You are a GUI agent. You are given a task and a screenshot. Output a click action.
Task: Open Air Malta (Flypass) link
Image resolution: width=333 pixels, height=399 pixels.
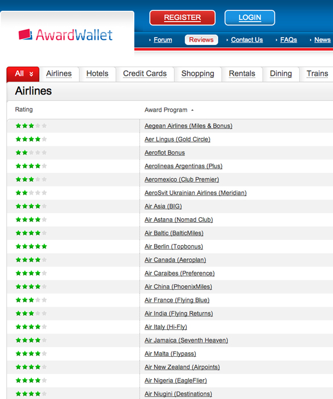(170, 354)
